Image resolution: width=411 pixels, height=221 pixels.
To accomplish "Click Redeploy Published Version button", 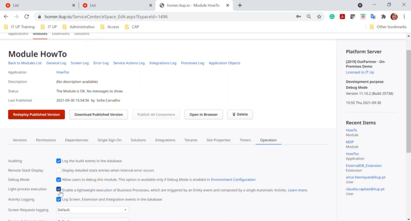I will [x=37, y=115].
